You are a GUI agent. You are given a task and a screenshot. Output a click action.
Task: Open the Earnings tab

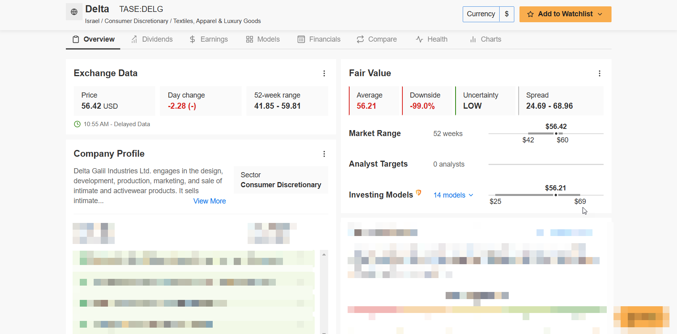tap(209, 39)
